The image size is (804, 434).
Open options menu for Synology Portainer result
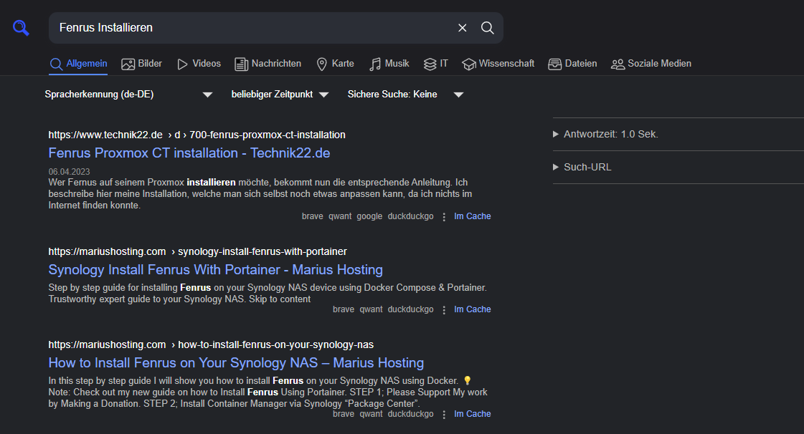444,310
